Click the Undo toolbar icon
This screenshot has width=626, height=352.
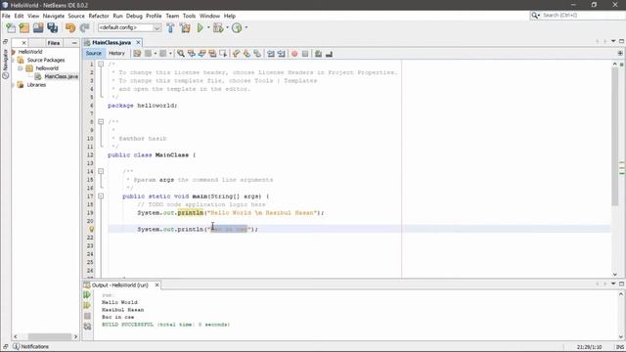tap(70, 27)
